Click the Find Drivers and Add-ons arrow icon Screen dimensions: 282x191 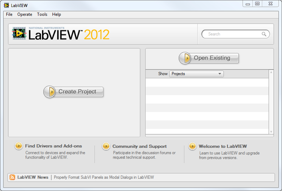19,146
